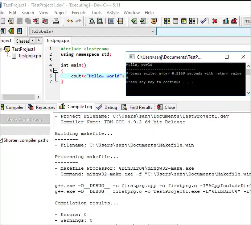The height and width of the screenshot is (225, 251).
Task: Open the Find Results tab
Action: click(137, 107)
